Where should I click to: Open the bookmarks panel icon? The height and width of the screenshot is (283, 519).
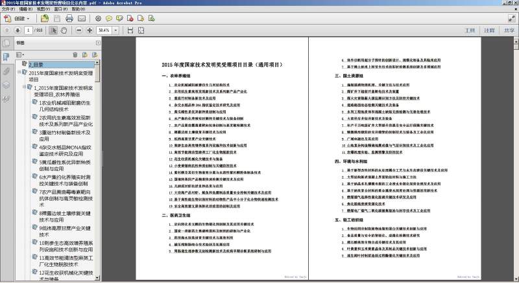coord(6,57)
